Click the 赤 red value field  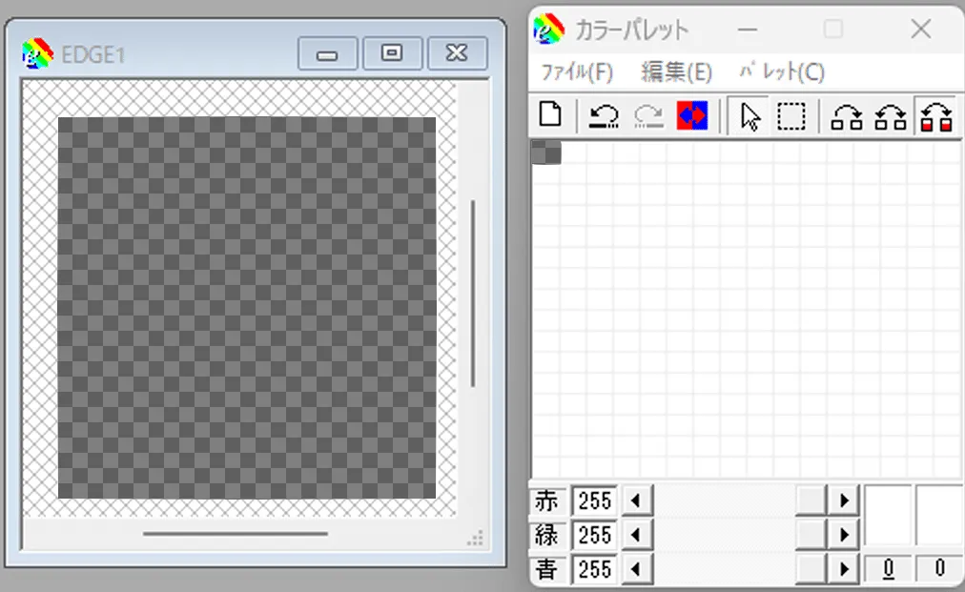click(594, 500)
